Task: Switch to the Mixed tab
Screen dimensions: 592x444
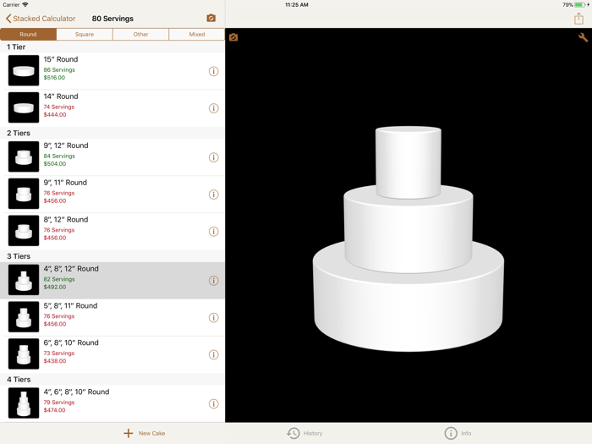Action: pos(197,34)
